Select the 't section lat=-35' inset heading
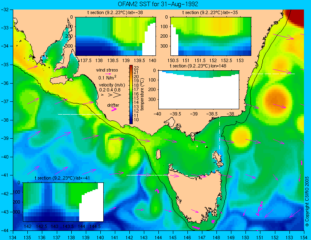This screenshot has width=311, height=240. click(210, 13)
